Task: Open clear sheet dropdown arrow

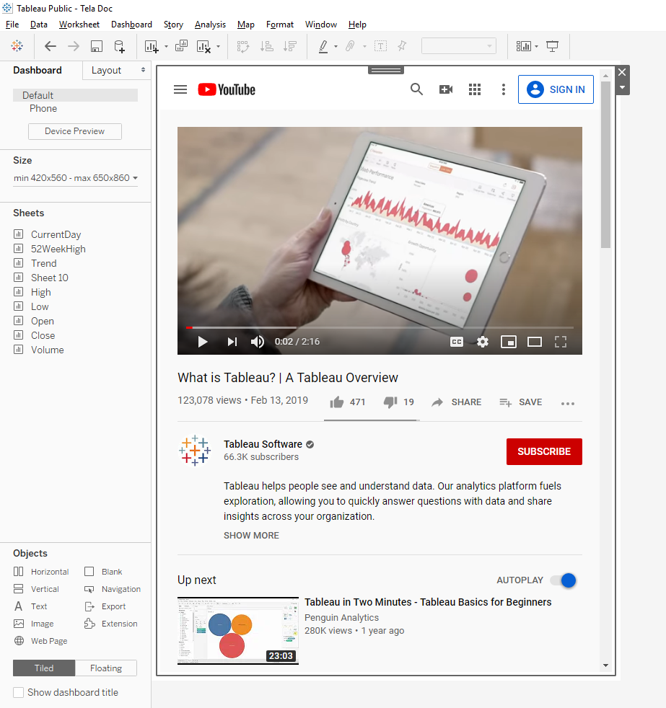Action: click(218, 47)
